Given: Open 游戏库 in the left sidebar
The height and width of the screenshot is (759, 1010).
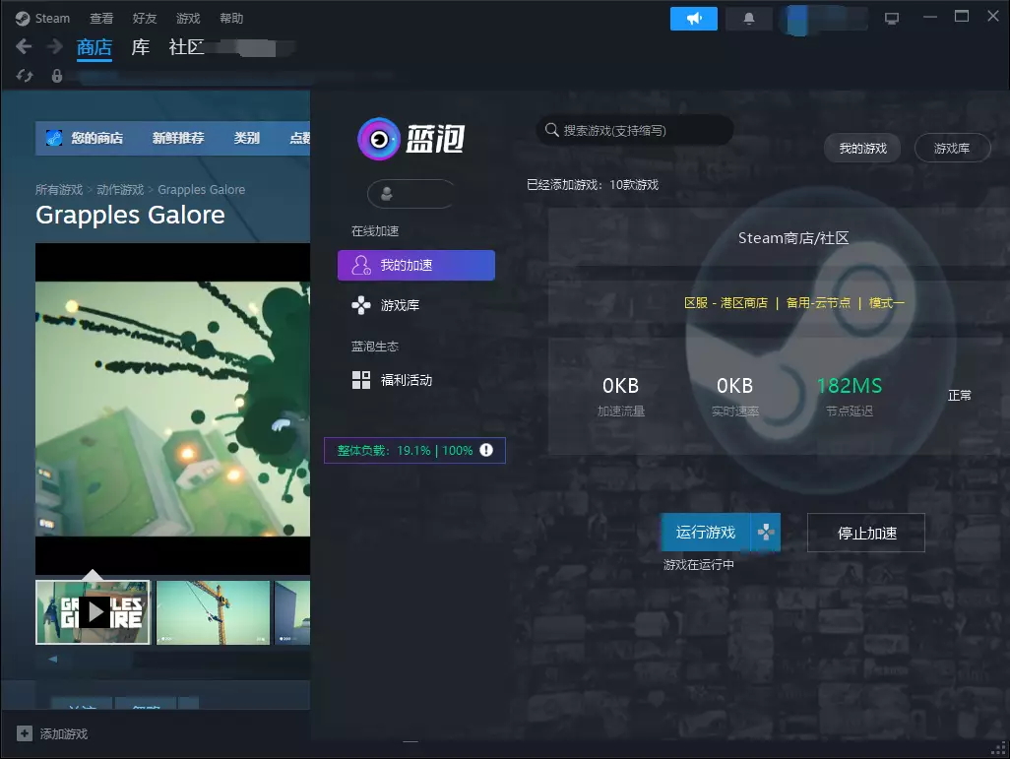Looking at the screenshot, I should (x=400, y=305).
